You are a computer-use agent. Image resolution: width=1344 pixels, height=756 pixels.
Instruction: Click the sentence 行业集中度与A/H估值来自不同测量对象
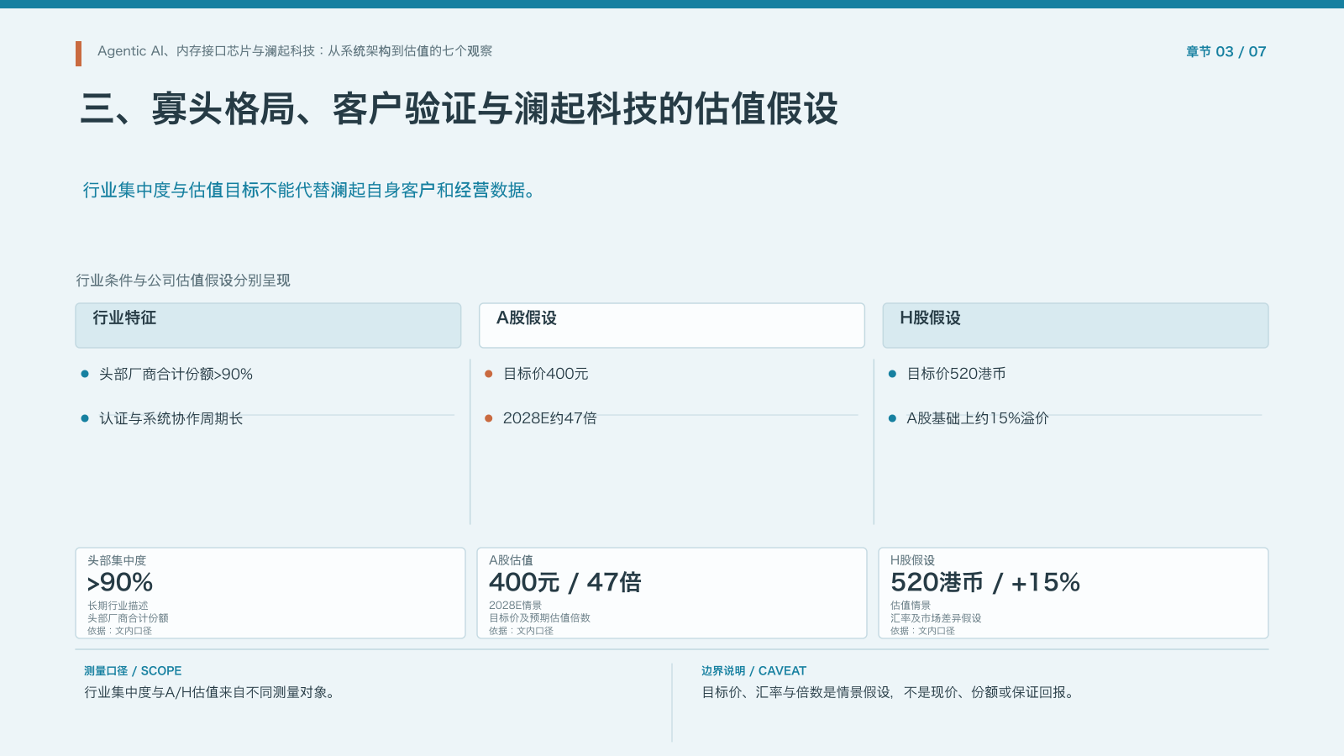(210, 693)
